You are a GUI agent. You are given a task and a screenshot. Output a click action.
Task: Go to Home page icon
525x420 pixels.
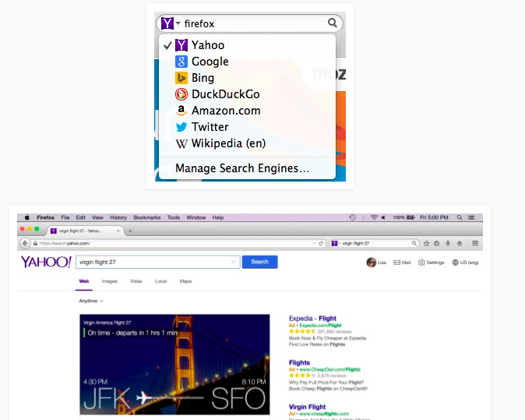(460, 243)
